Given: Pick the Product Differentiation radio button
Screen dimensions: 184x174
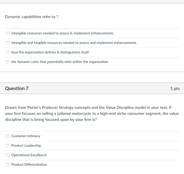Looking at the screenshot, I should tap(8, 165).
